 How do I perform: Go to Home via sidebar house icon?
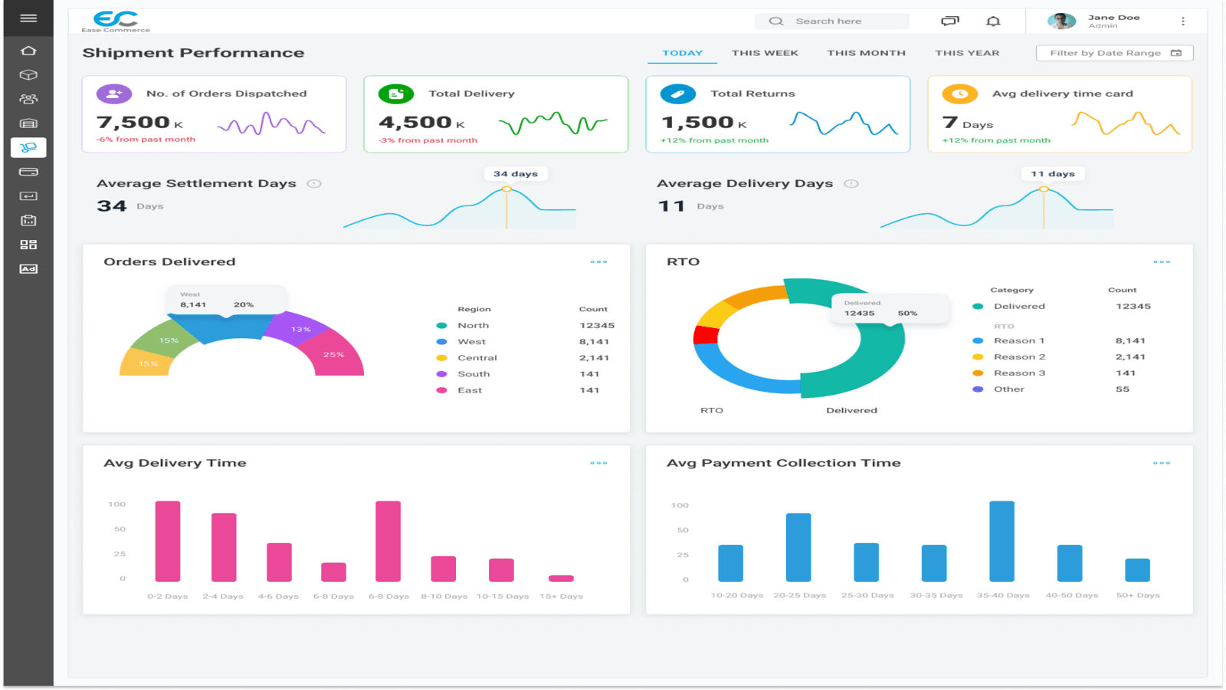point(28,51)
